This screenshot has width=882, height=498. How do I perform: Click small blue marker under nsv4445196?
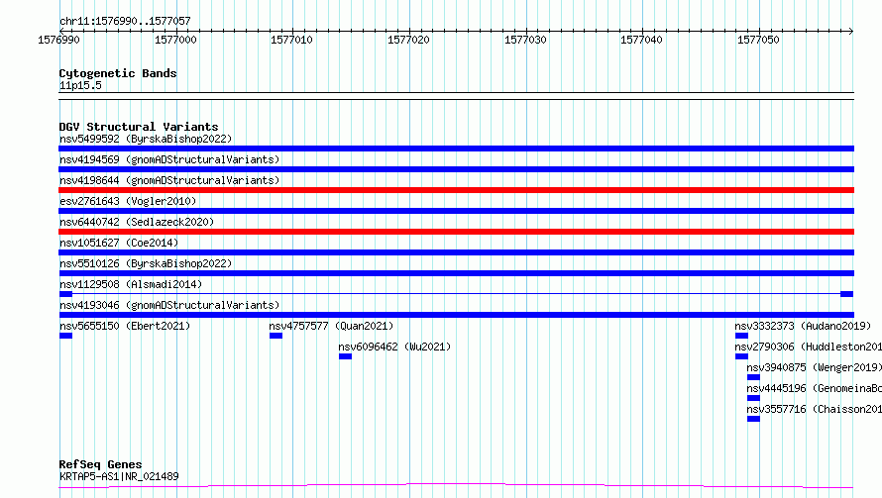point(753,398)
